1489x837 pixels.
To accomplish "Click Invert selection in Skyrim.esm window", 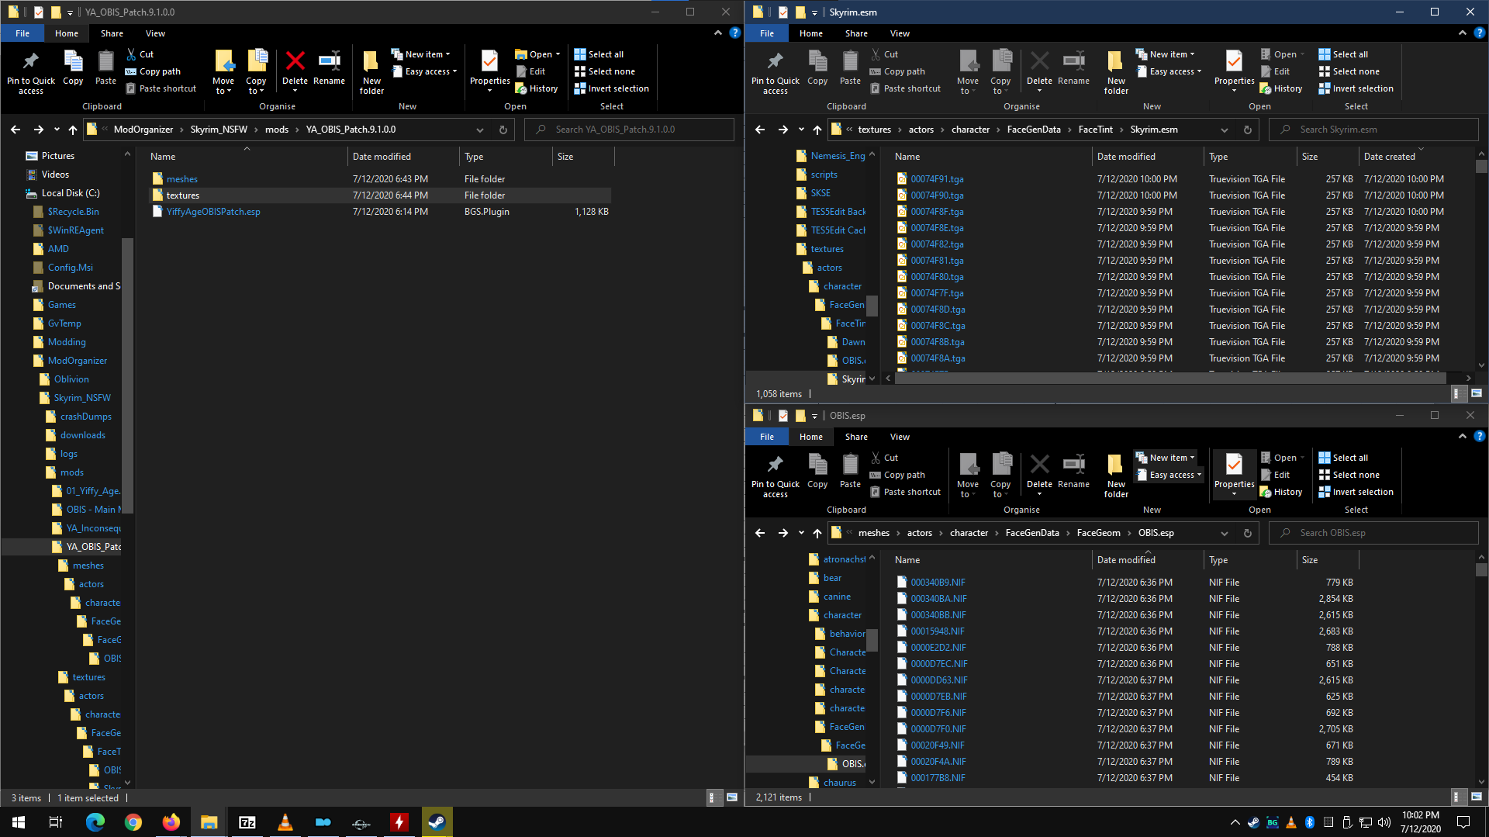I will (1356, 88).
